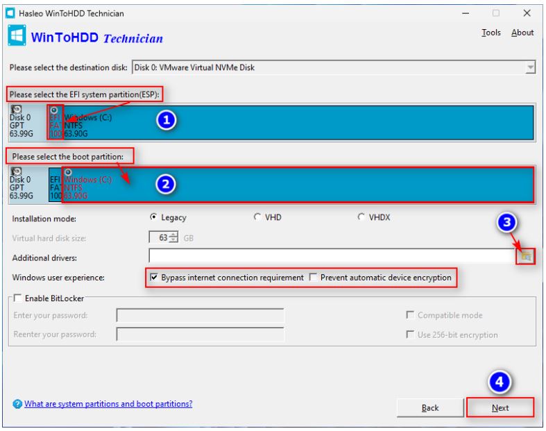Select the Legacy installation mode
The width and height of the screenshot is (546, 431).
pos(154,218)
